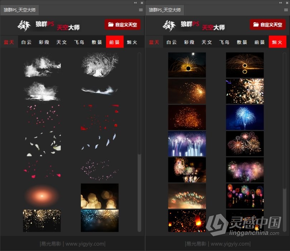The width and height of the screenshot is (290, 251).
Task: Select the dense orange ember cluster thumbnail
Action: 187,118
